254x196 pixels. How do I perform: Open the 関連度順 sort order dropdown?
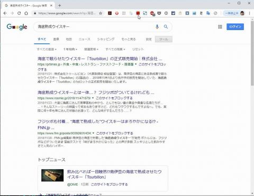(x=91, y=49)
